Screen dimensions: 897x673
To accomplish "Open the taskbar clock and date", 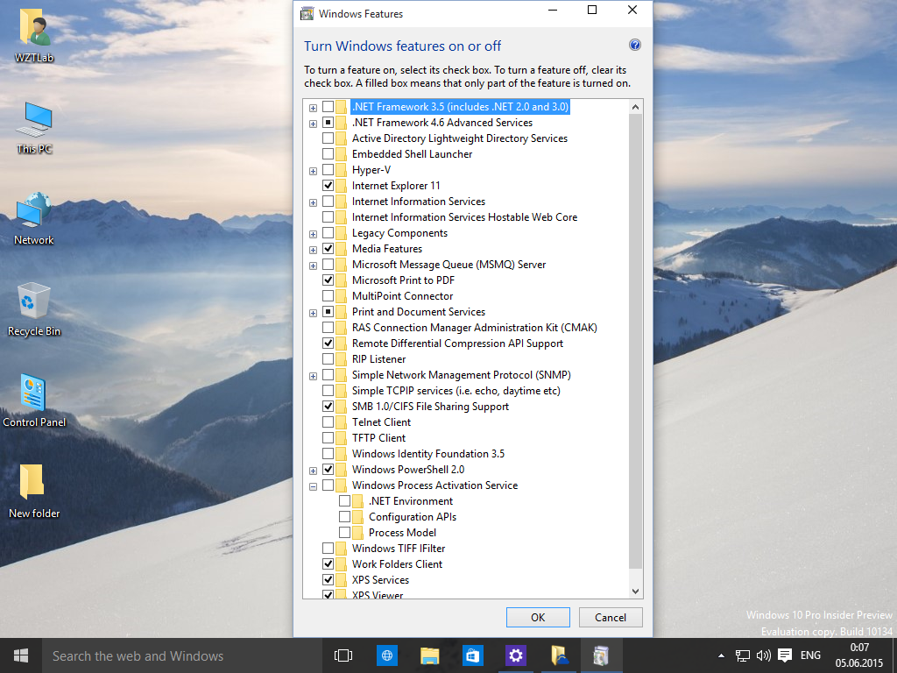I will point(859,655).
